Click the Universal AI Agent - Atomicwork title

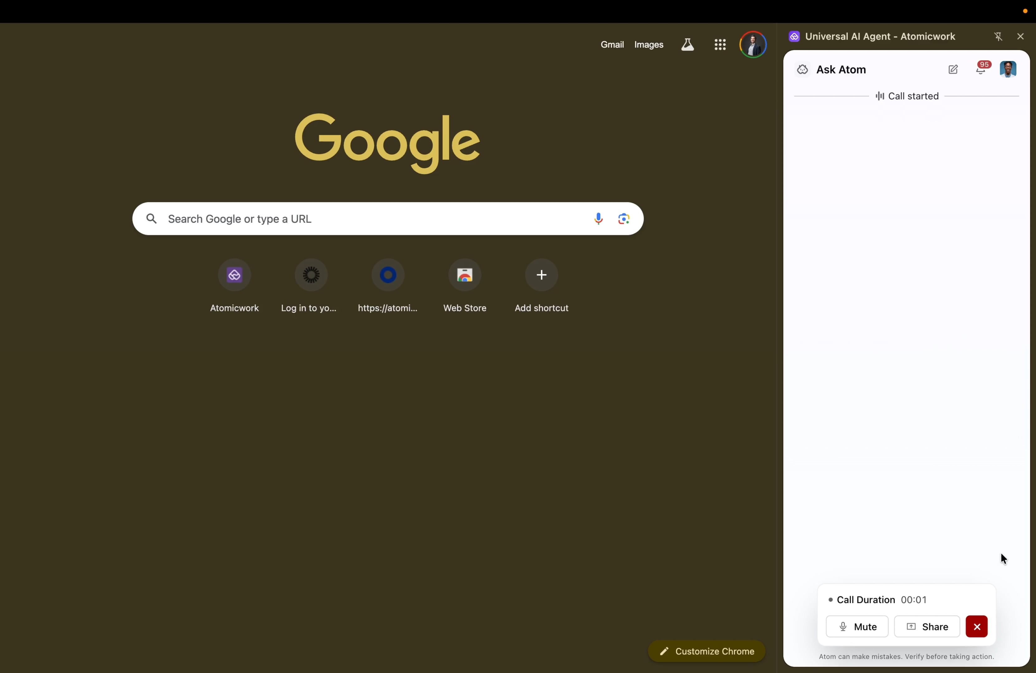tap(880, 36)
